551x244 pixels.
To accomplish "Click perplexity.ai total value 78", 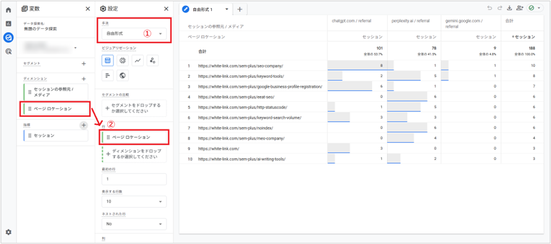I will tap(433, 48).
